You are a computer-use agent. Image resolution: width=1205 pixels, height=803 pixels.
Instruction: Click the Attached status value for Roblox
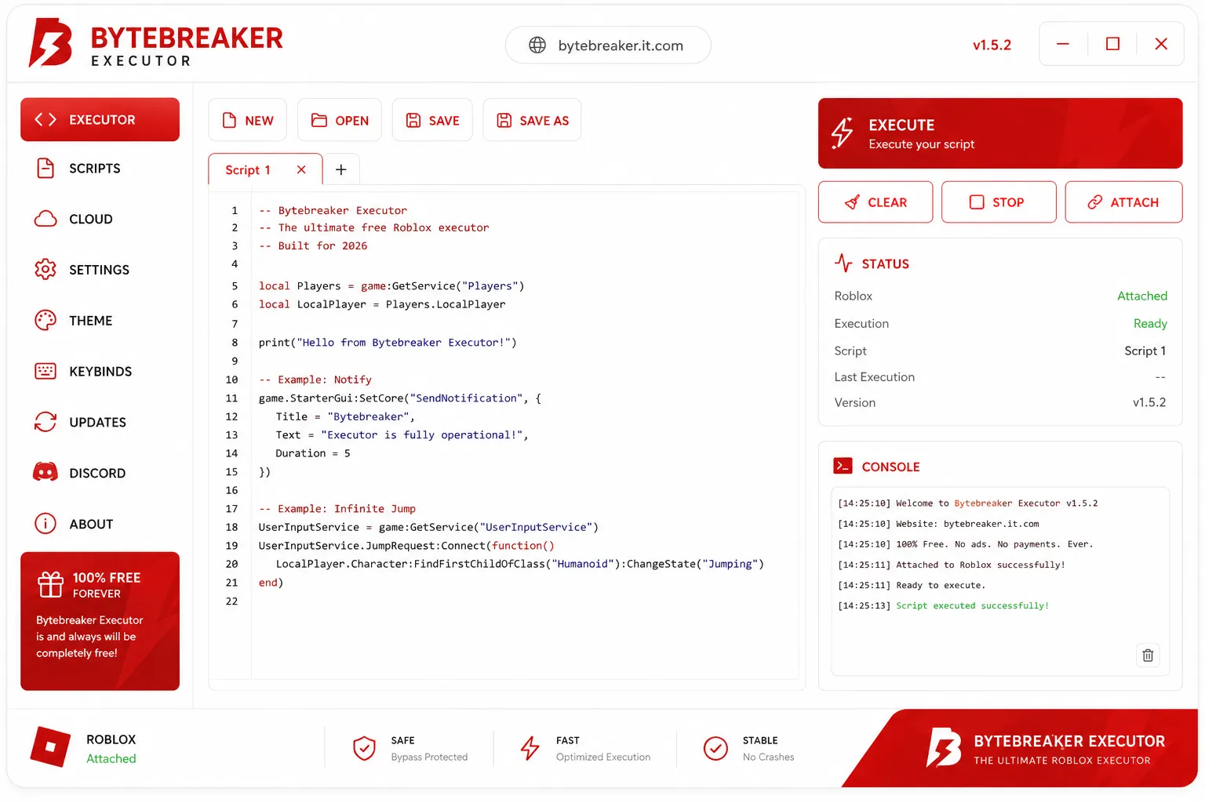tap(1141, 296)
